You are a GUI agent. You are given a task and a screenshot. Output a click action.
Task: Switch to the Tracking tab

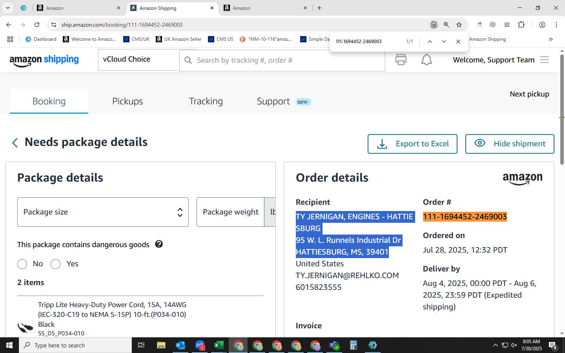206,101
